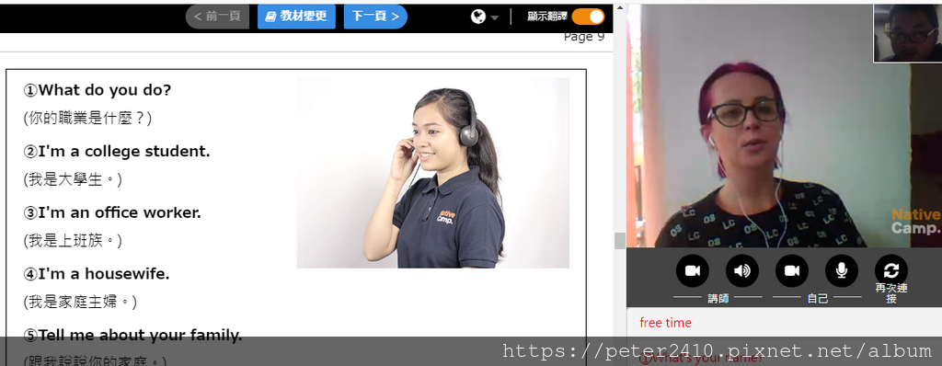The image size is (942, 366).
Task: Click the translation 你的職業是什麼？
Action: pos(87,119)
